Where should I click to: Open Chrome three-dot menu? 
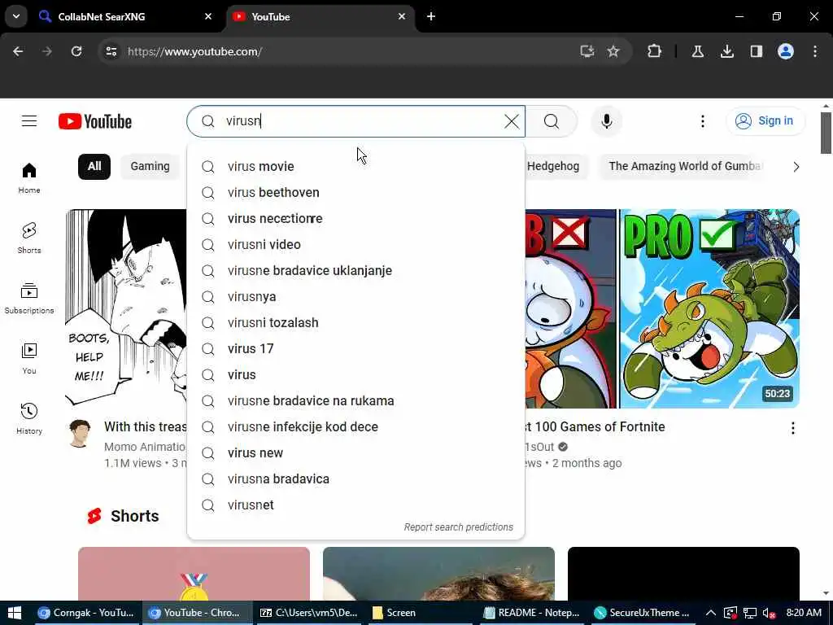(815, 51)
